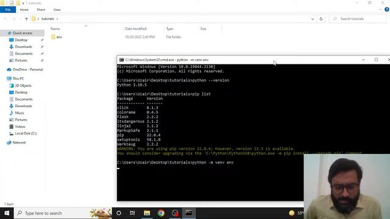
Task: Select This PC in navigation pane
Action: click(18, 78)
